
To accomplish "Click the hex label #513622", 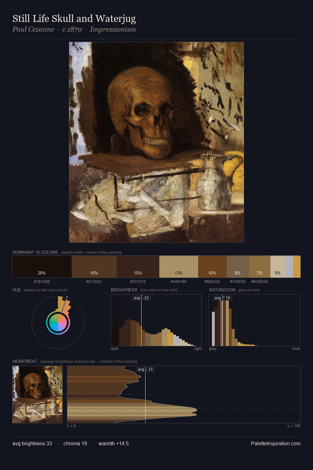I will [x=94, y=282].
